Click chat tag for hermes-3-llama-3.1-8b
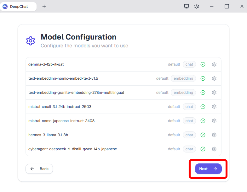 coord(189,135)
